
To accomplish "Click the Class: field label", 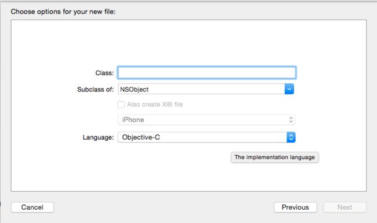I will point(104,73).
